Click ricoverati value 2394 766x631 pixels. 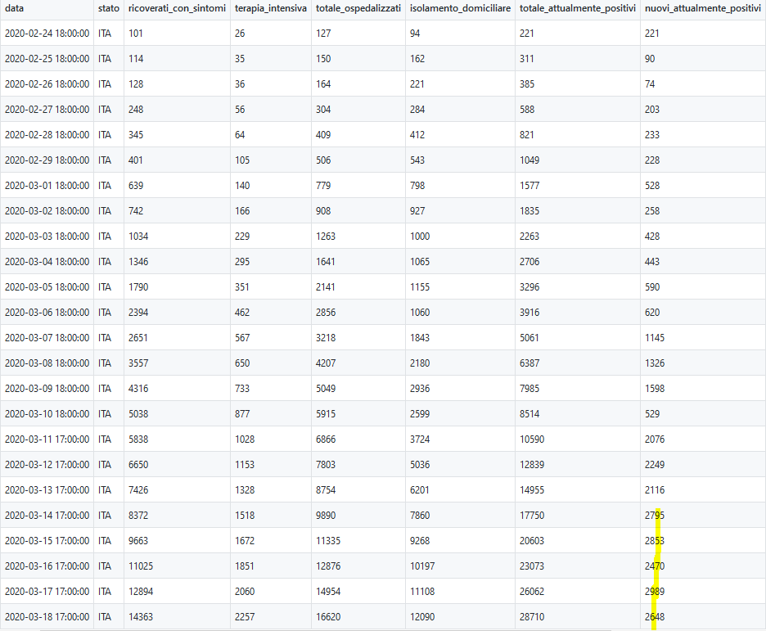(x=138, y=313)
